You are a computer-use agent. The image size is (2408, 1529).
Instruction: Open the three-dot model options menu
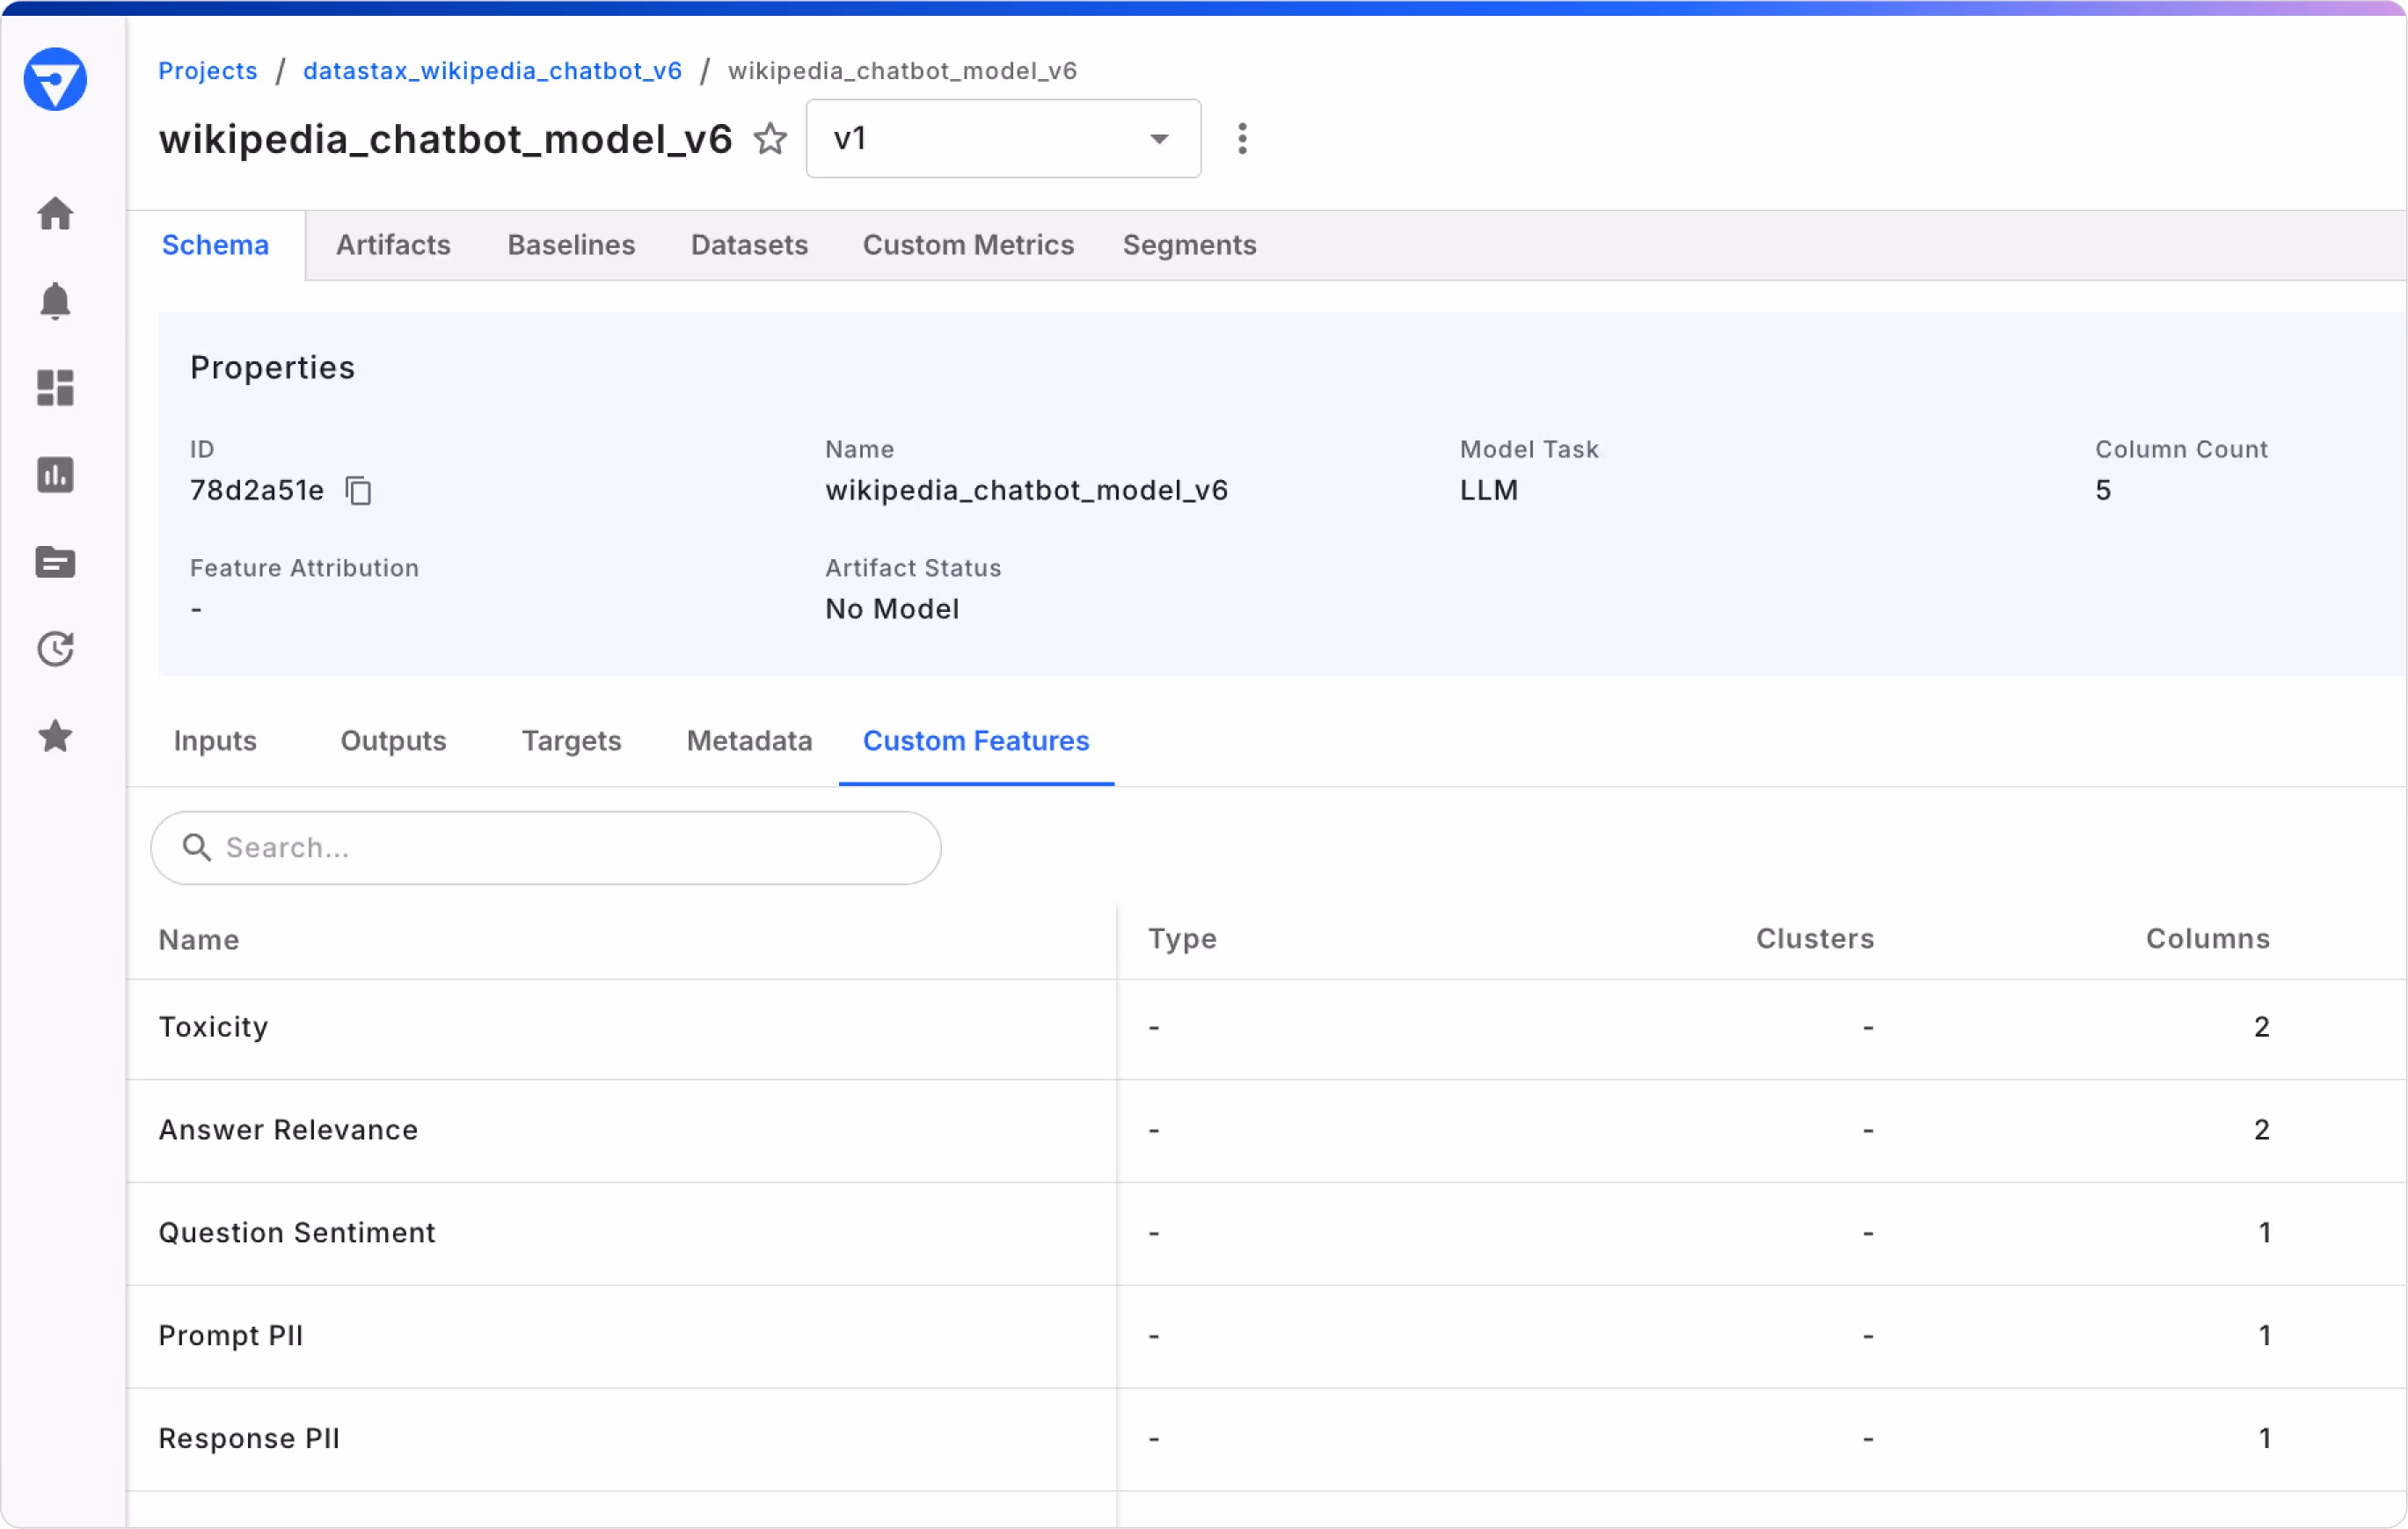click(1242, 138)
